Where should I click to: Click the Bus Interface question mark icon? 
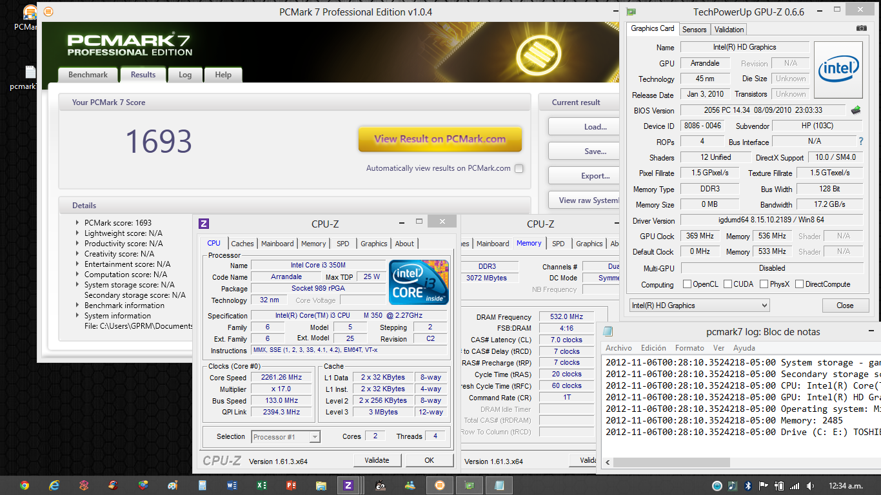pos(860,141)
